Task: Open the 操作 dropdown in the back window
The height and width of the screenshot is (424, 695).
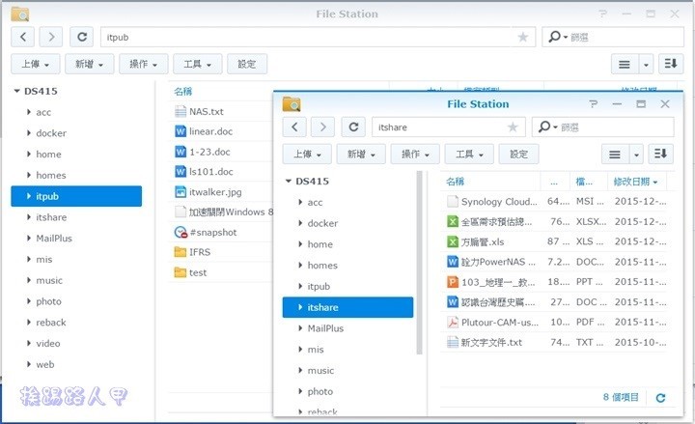Action: (145, 65)
